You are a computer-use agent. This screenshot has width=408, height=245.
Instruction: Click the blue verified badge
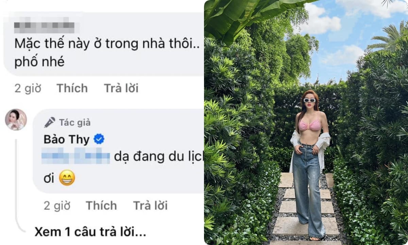tap(99, 139)
